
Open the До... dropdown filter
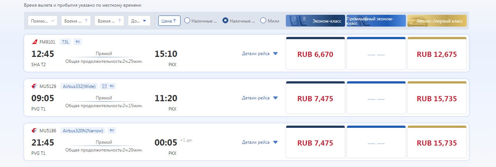139,21
